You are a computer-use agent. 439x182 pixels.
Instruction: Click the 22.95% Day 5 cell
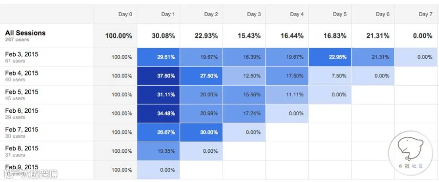tap(330, 57)
